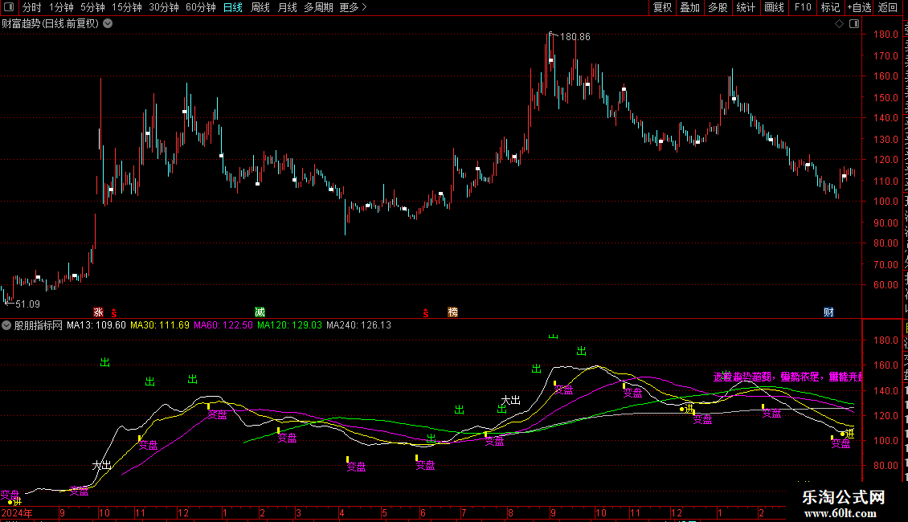Open the 多周期 multi-period view
908x522 pixels.
(x=318, y=7)
